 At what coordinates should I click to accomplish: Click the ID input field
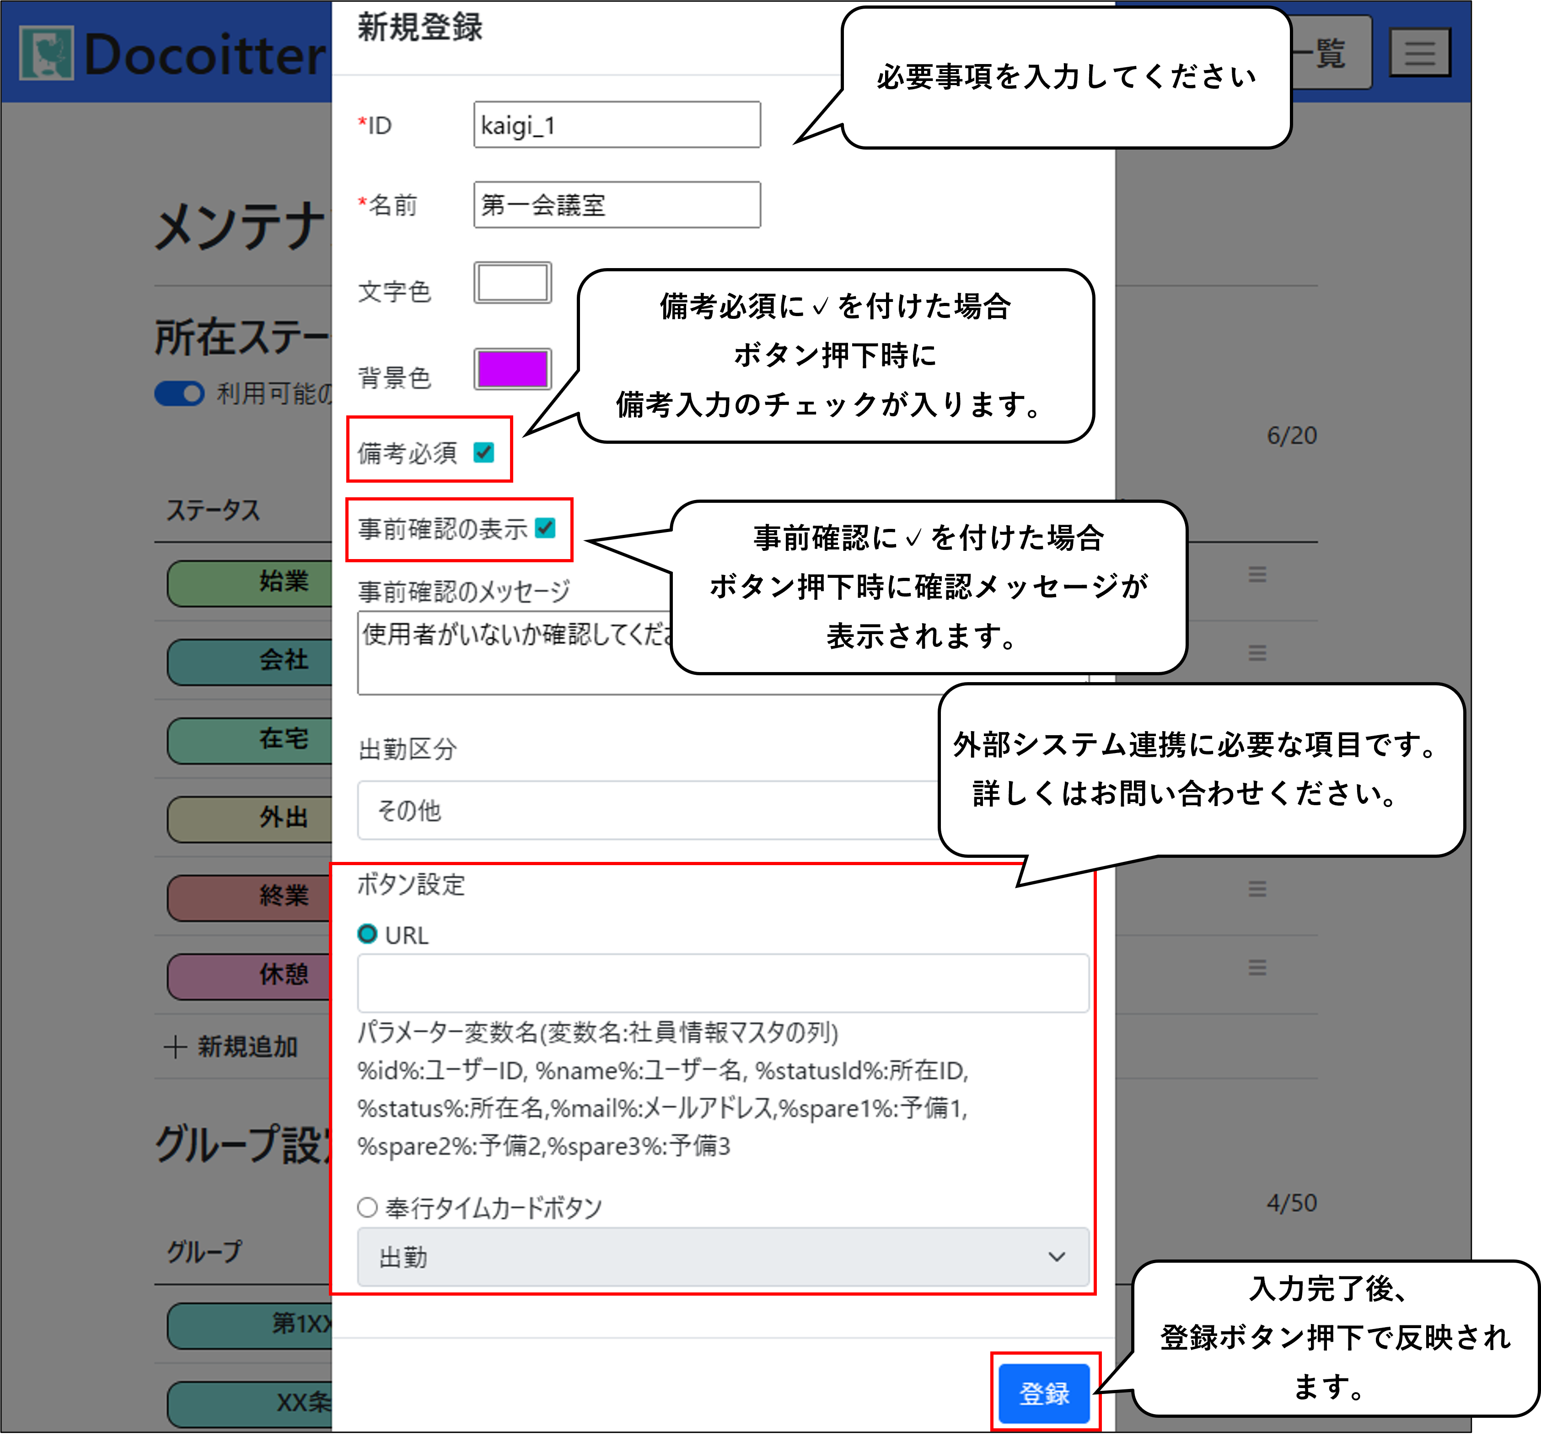click(616, 125)
